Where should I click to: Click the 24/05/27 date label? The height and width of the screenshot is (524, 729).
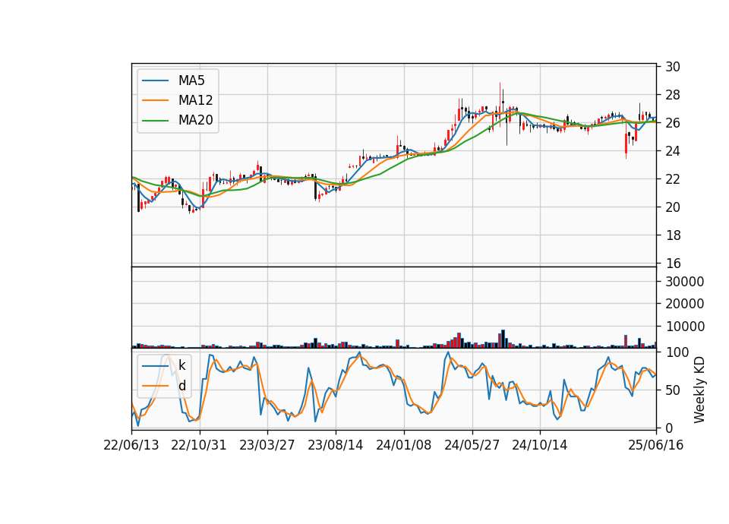click(472, 445)
